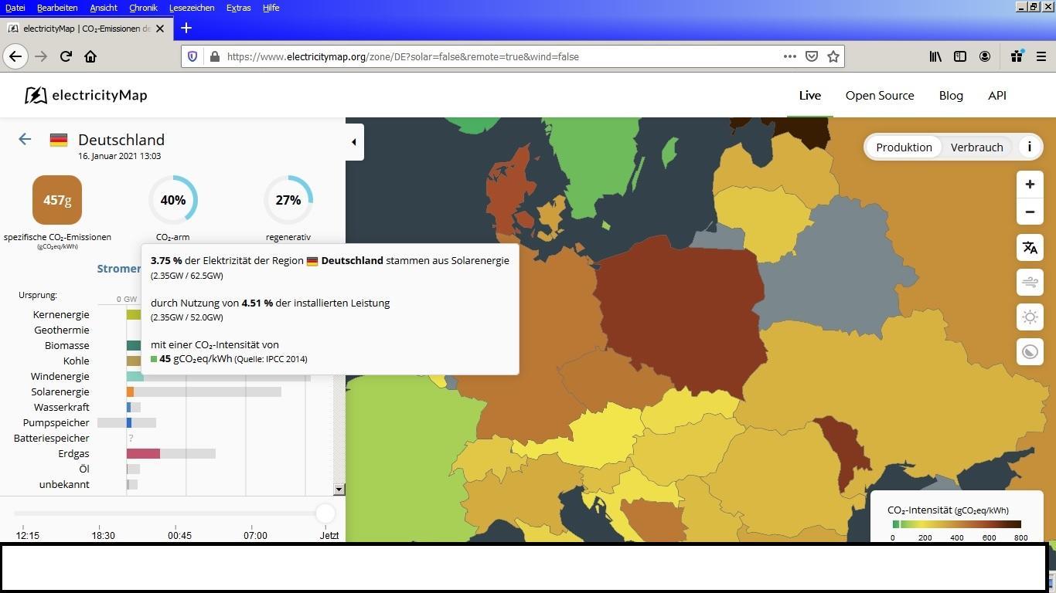
Task: Go back using the browser back arrow
Action: coord(15,56)
